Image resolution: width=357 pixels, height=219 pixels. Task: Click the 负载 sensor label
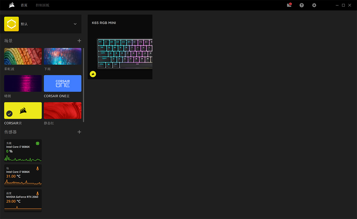point(9,143)
